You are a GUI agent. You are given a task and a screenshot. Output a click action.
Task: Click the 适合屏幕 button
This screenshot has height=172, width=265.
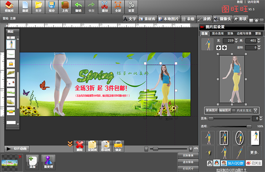188,162
